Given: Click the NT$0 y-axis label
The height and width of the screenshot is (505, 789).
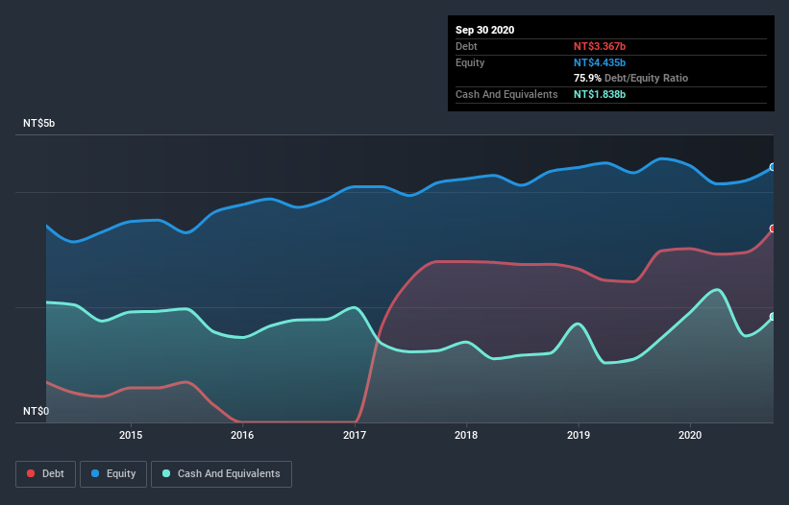Looking at the screenshot, I should click(37, 411).
